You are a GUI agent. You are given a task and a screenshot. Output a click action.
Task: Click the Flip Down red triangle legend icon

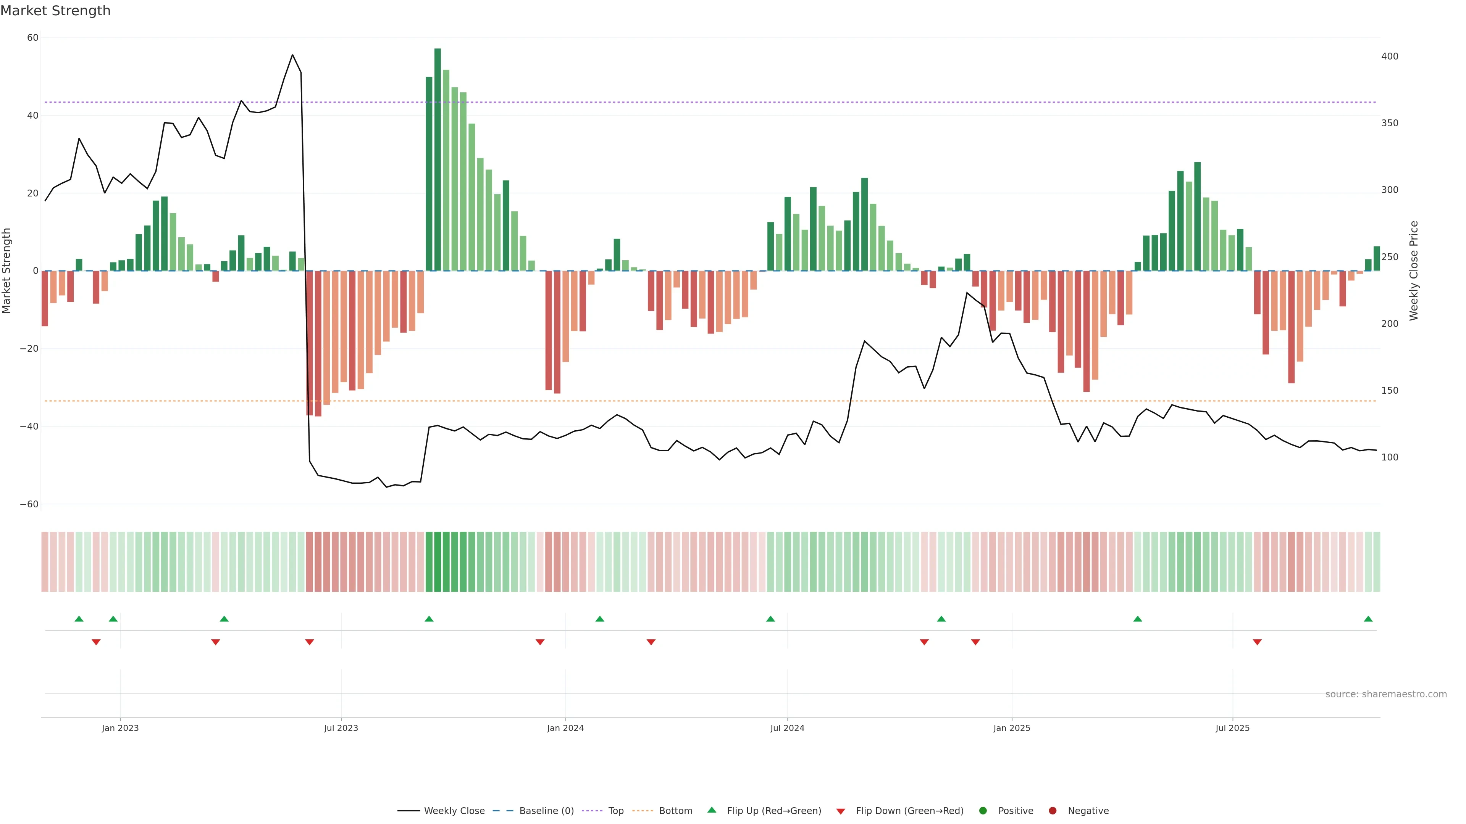click(841, 811)
